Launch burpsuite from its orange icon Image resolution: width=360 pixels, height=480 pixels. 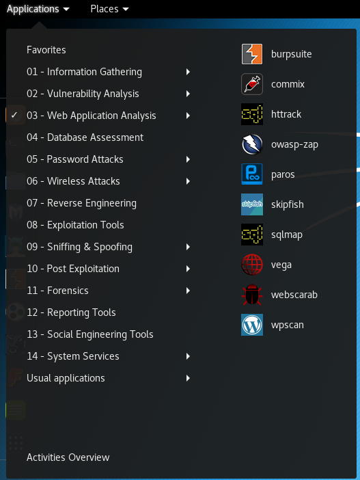251,54
